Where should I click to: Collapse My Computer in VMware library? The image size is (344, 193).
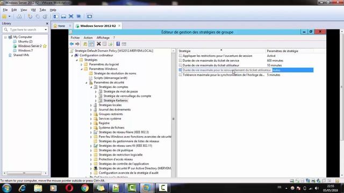5,37
